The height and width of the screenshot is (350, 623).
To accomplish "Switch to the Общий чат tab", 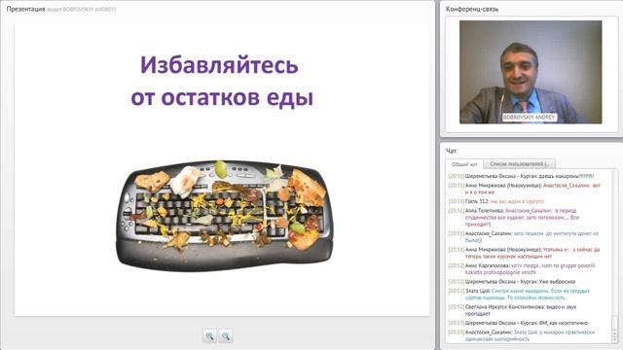I will (464, 164).
